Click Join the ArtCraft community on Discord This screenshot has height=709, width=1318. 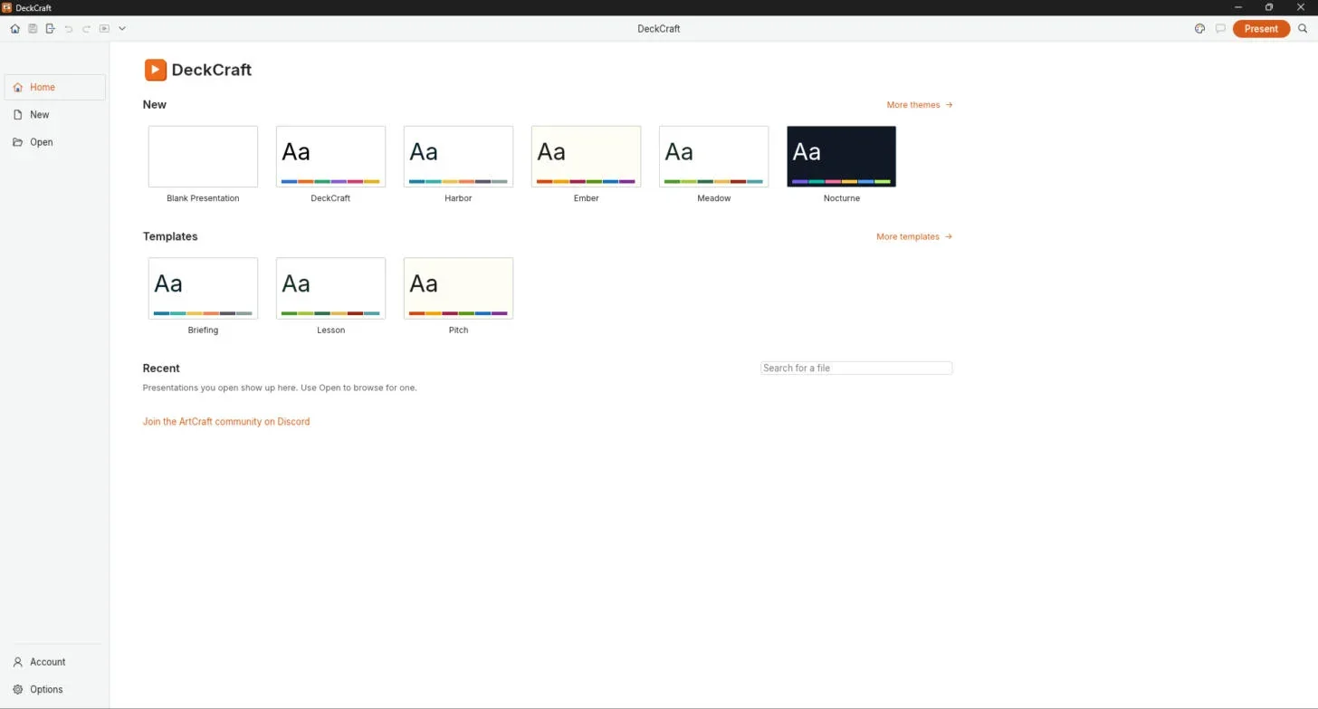pyautogui.click(x=226, y=422)
